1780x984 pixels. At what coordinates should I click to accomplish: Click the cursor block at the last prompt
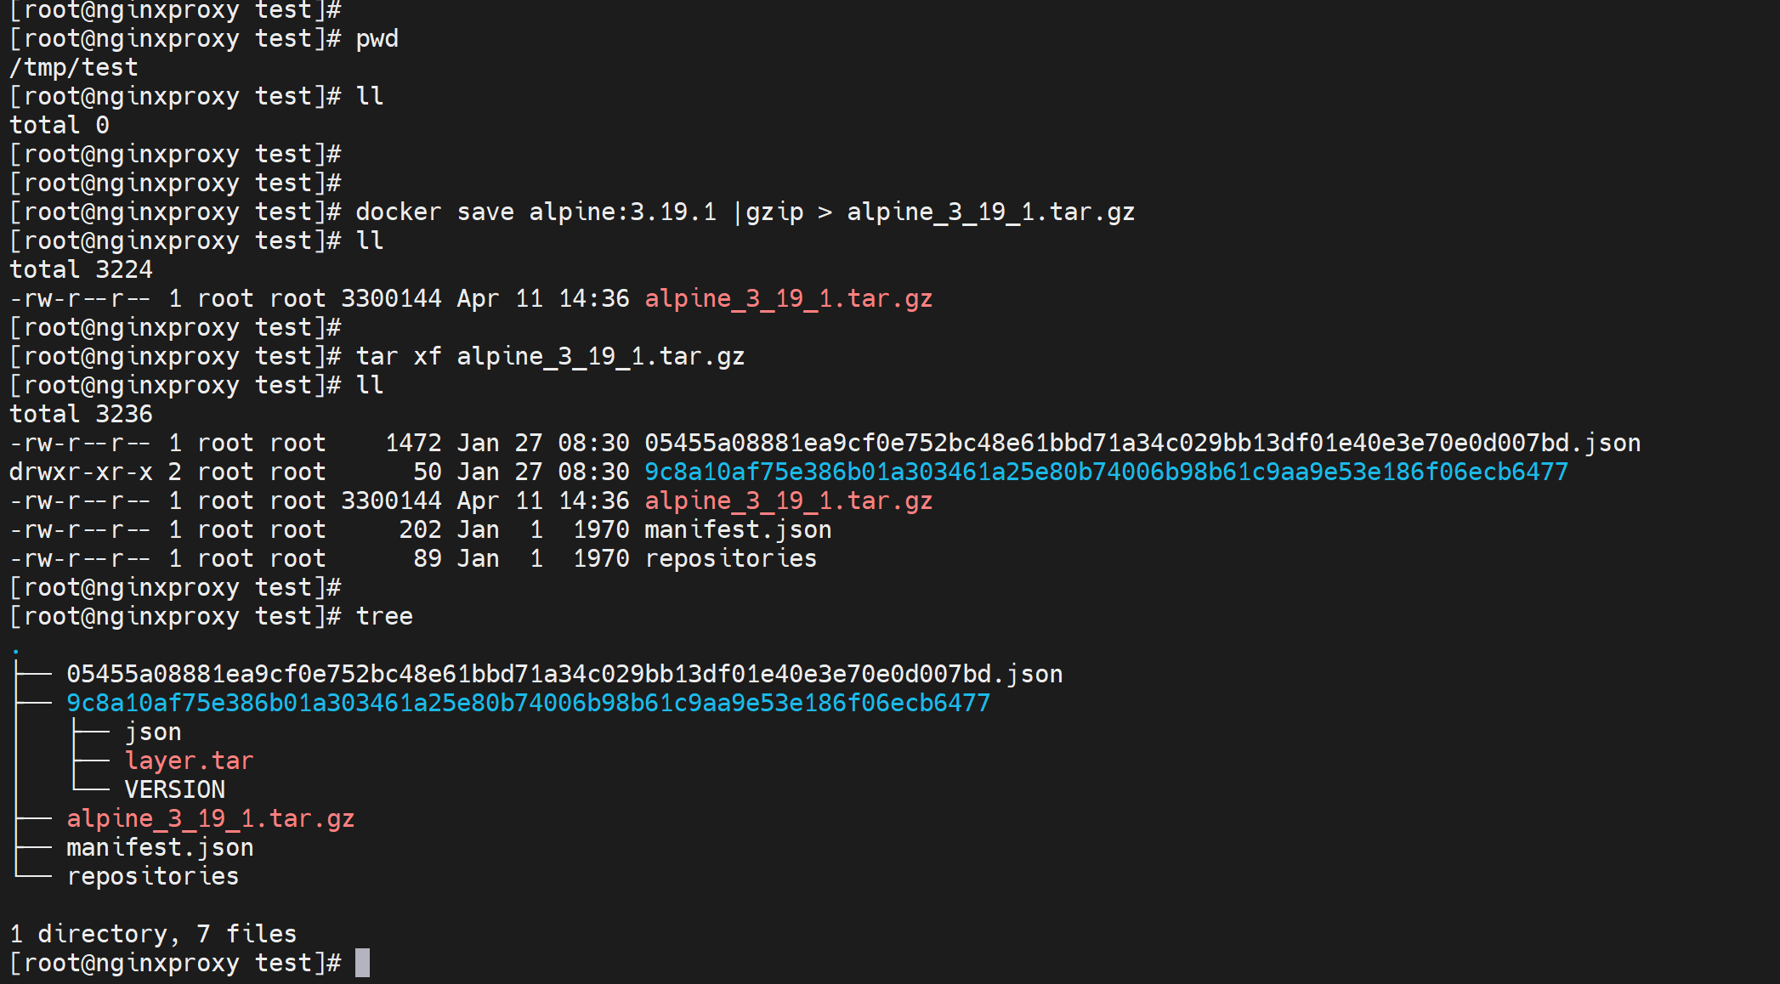click(362, 963)
